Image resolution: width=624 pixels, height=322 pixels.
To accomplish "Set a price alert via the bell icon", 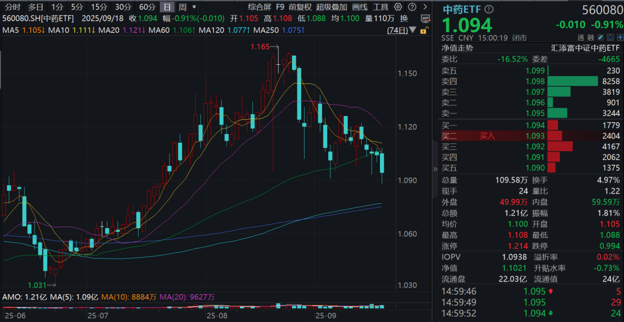I will click(610, 37).
